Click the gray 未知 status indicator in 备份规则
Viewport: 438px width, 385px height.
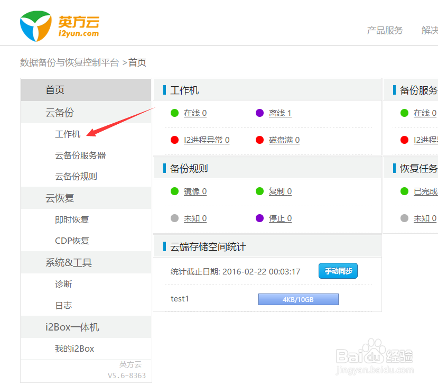(174, 218)
